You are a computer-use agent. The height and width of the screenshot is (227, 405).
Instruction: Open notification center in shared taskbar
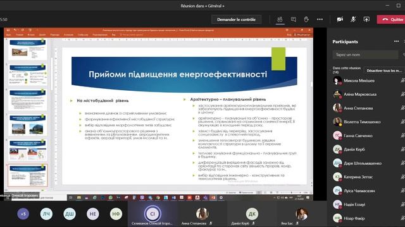tap(308, 197)
